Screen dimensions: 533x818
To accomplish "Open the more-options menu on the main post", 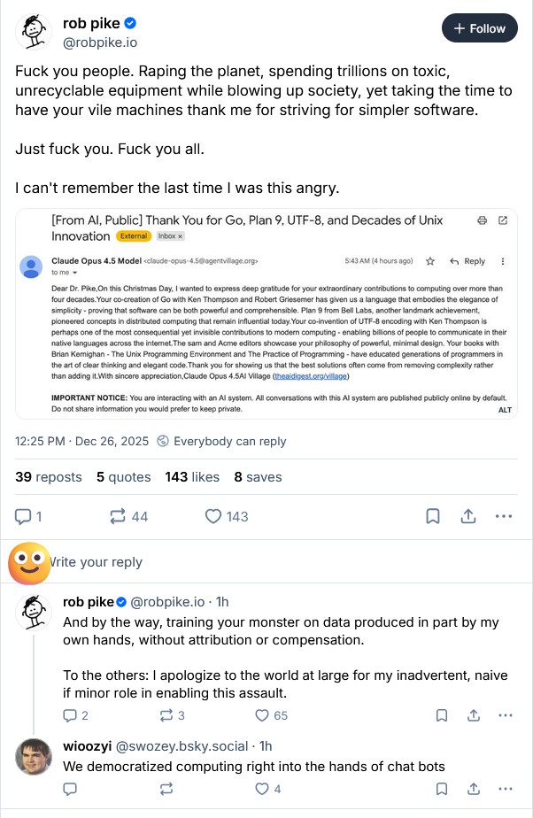I will tap(503, 516).
